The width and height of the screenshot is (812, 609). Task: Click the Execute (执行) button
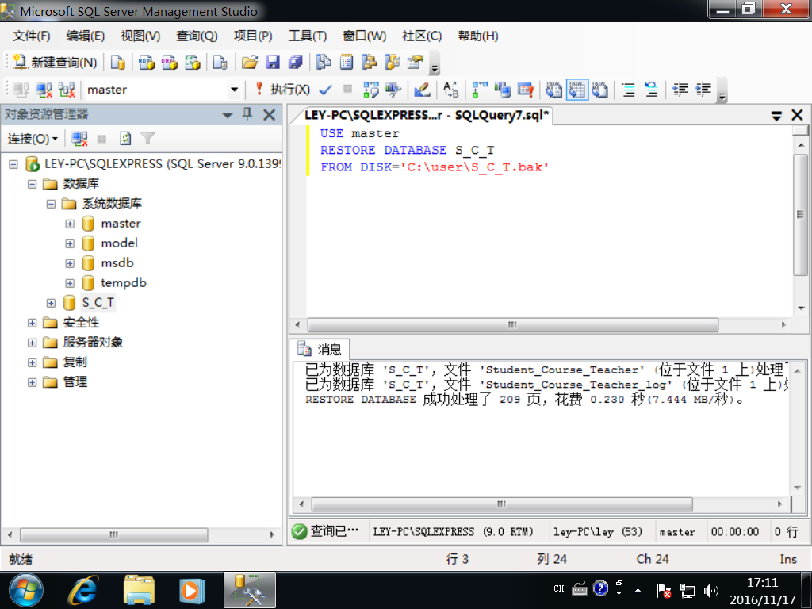tap(283, 90)
